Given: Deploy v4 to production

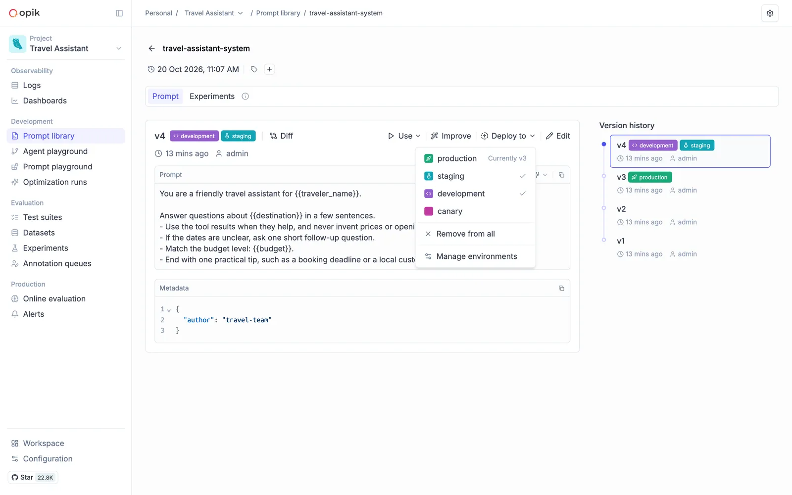Looking at the screenshot, I should click(x=475, y=158).
